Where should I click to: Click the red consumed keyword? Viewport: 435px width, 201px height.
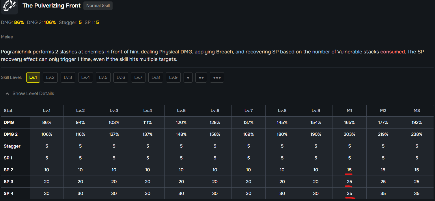tap(393, 52)
